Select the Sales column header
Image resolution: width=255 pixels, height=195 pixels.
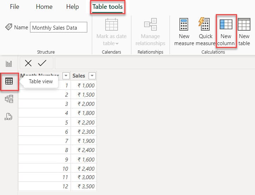(x=84, y=76)
